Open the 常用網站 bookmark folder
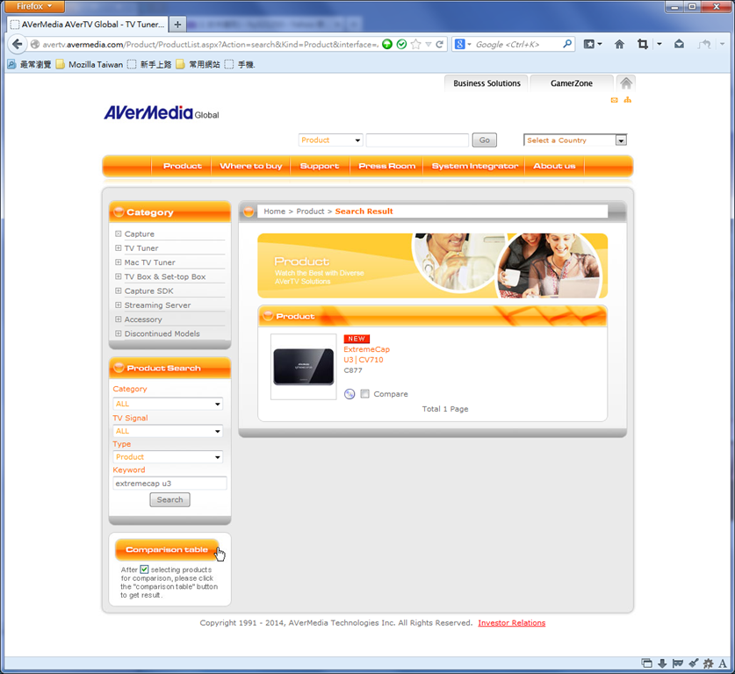Image resolution: width=735 pixels, height=674 pixels. click(x=198, y=64)
